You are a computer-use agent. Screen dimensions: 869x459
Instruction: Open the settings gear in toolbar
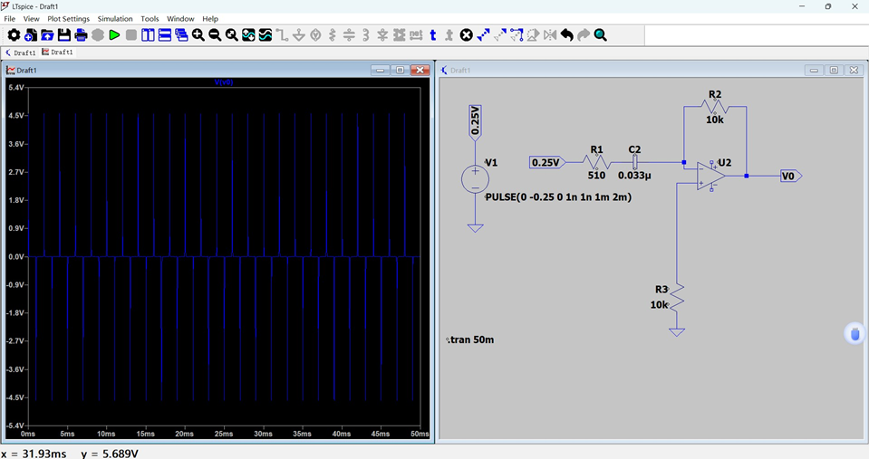(x=14, y=35)
